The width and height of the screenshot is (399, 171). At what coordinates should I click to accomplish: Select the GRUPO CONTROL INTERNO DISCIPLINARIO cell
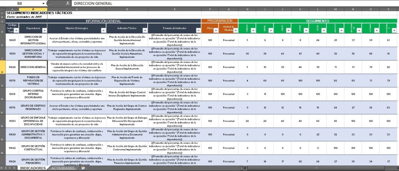pos(33,94)
